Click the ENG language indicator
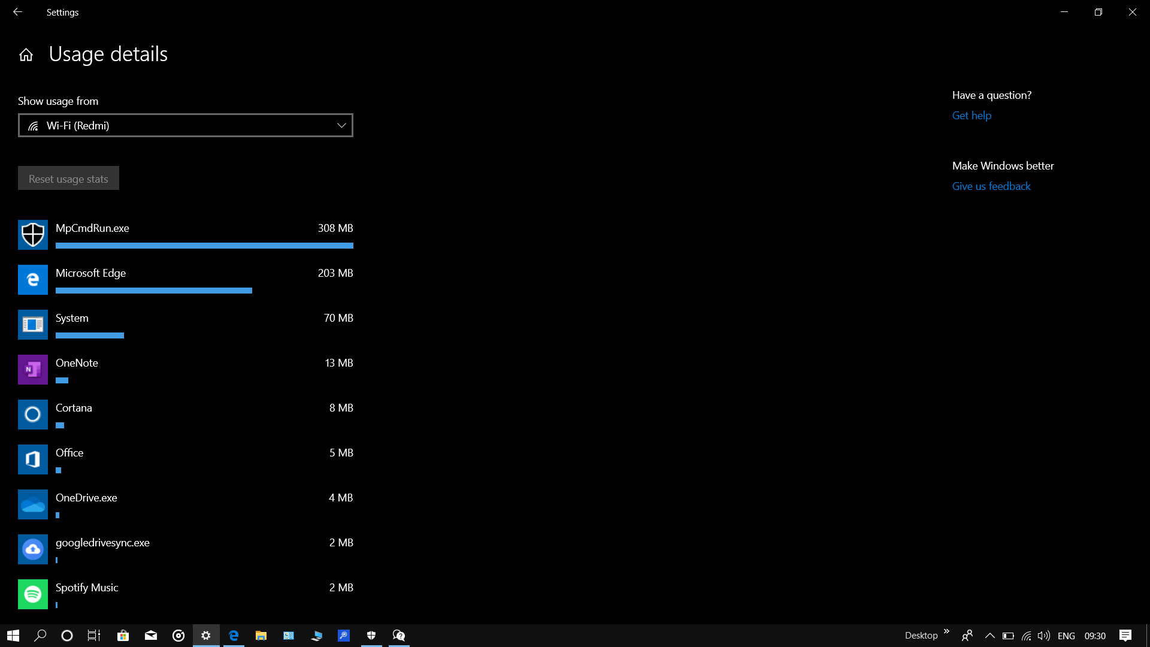The height and width of the screenshot is (647, 1150). (1066, 636)
